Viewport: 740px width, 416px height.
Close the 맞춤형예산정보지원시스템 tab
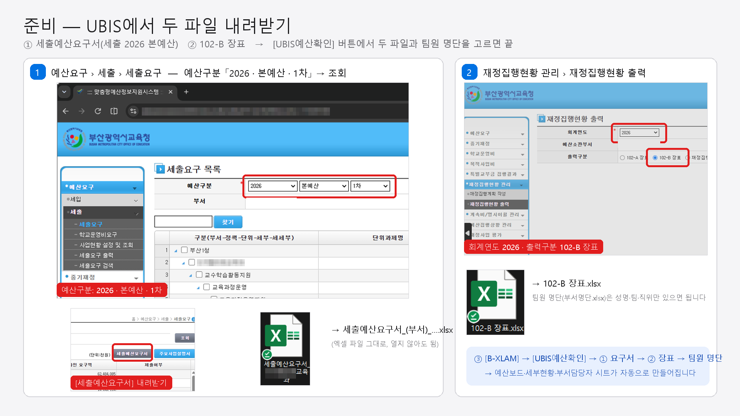pyautogui.click(x=170, y=92)
